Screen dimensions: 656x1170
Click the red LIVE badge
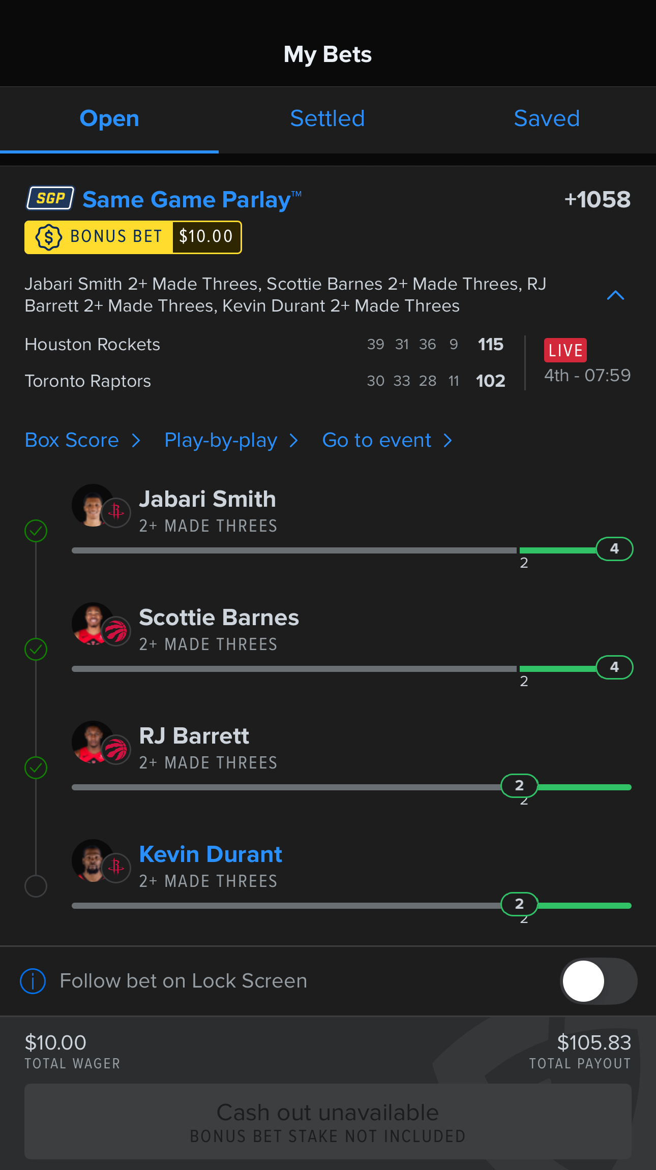(x=565, y=350)
